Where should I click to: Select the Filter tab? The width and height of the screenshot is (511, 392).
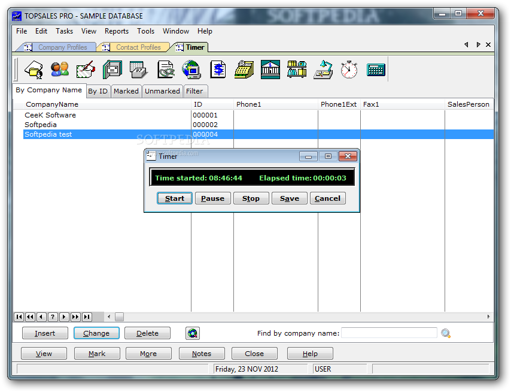point(194,91)
